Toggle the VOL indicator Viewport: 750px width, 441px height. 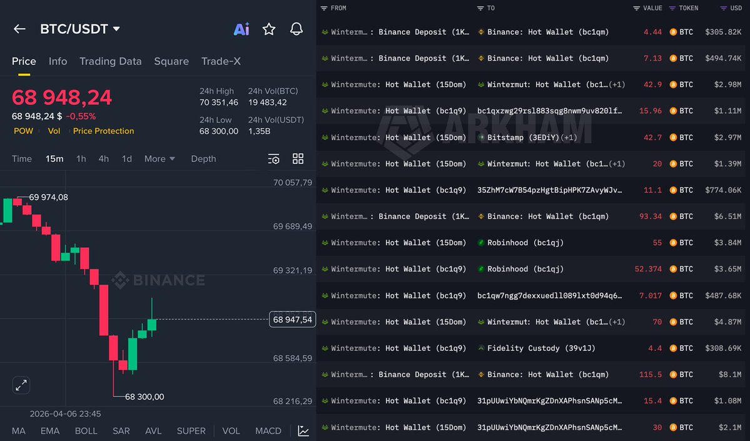click(x=231, y=431)
